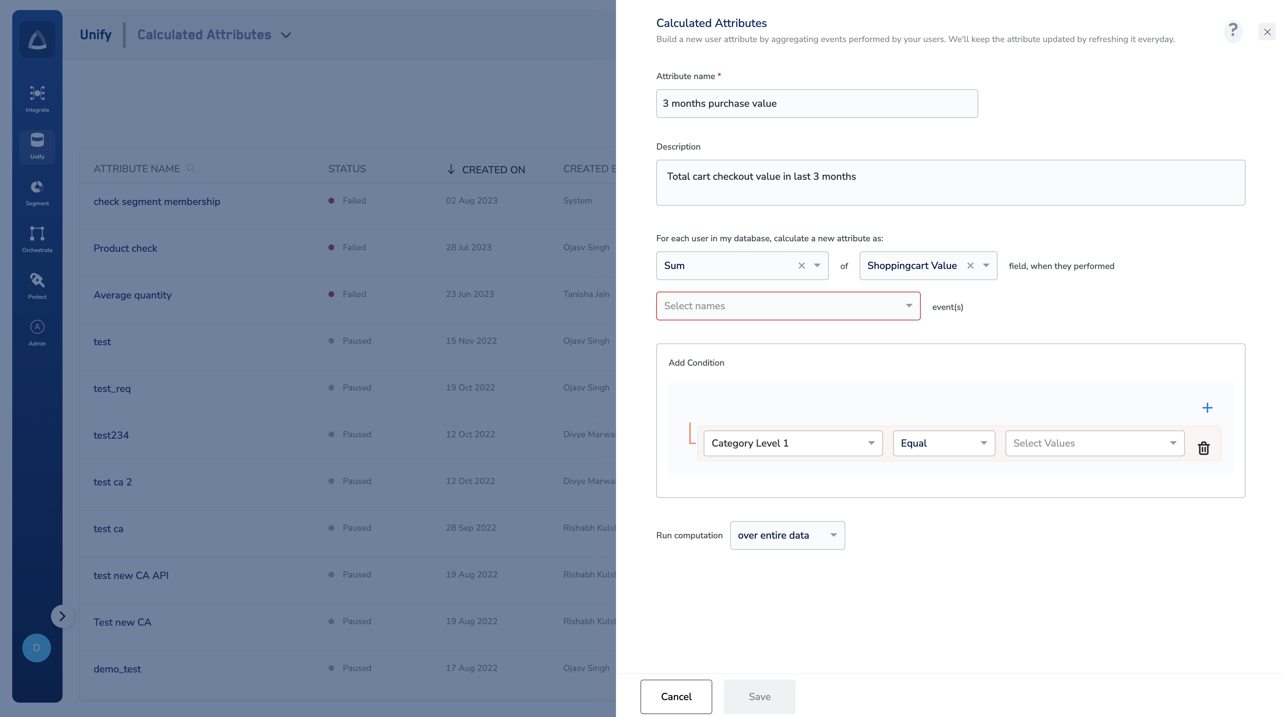Image resolution: width=1283 pixels, height=717 pixels.
Task: Open the Select names events dropdown
Action: (x=787, y=306)
